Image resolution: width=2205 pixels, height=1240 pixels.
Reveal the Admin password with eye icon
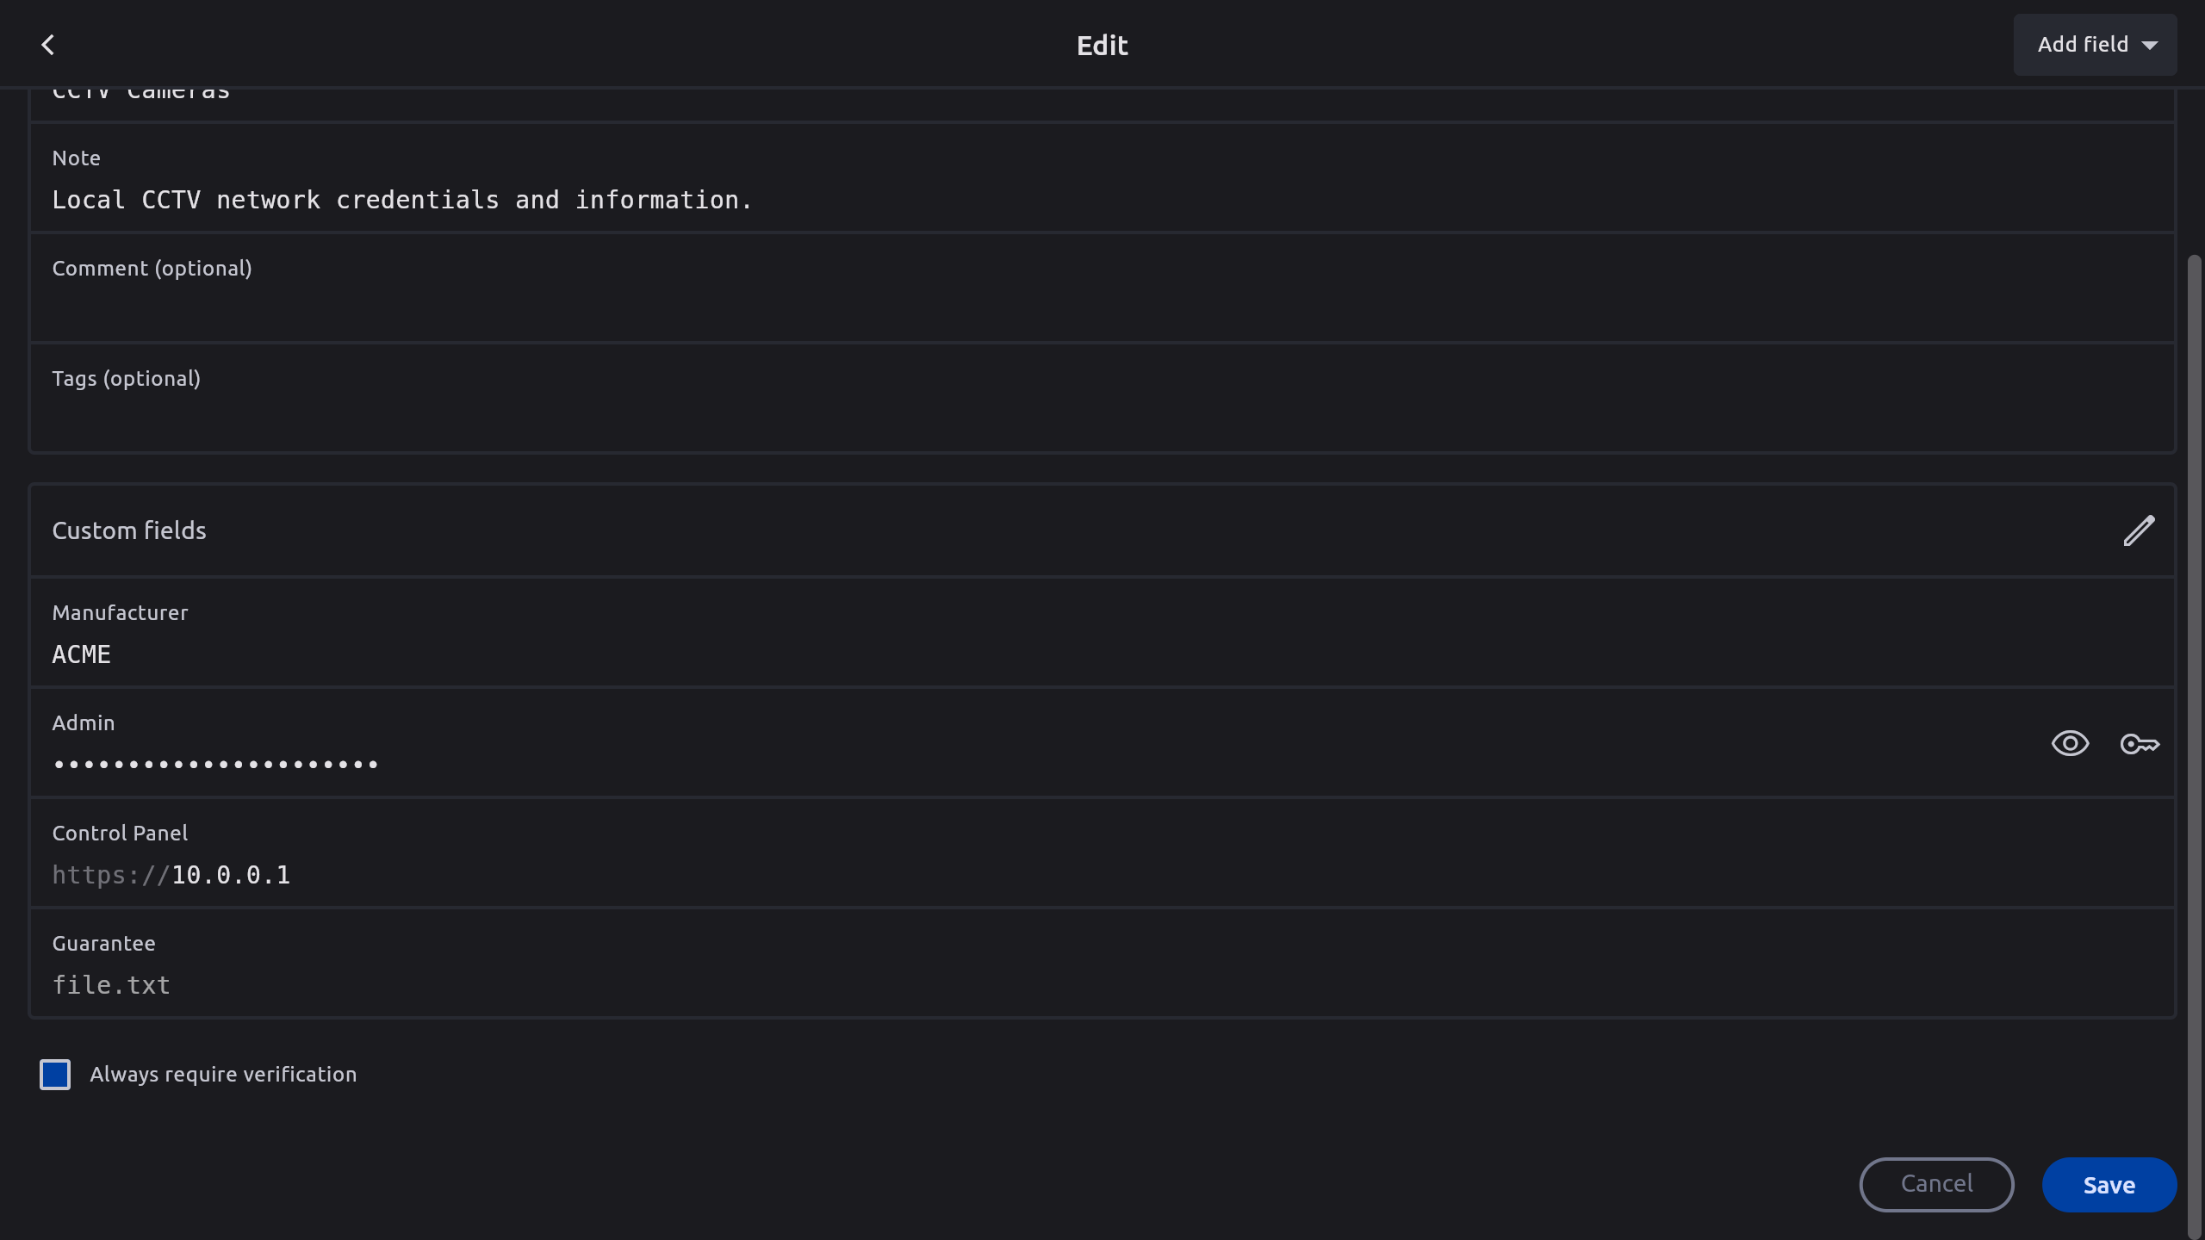click(x=2070, y=743)
